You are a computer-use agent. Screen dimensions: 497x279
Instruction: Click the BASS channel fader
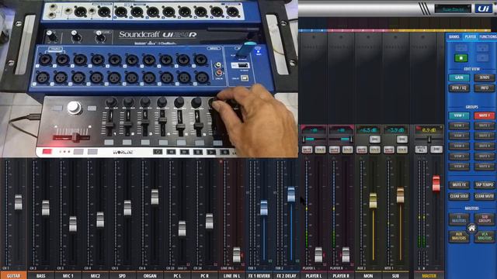[46, 208]
